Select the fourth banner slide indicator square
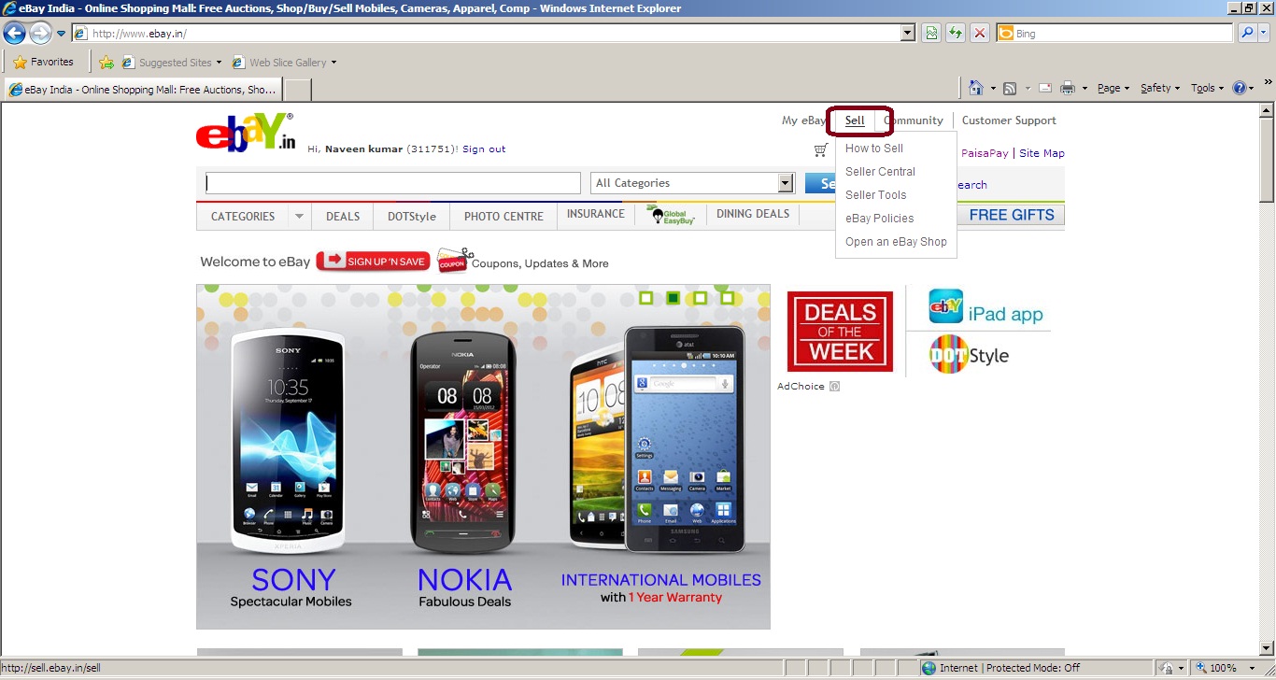This screenshot has height=680, width=1276. point(727,298)
